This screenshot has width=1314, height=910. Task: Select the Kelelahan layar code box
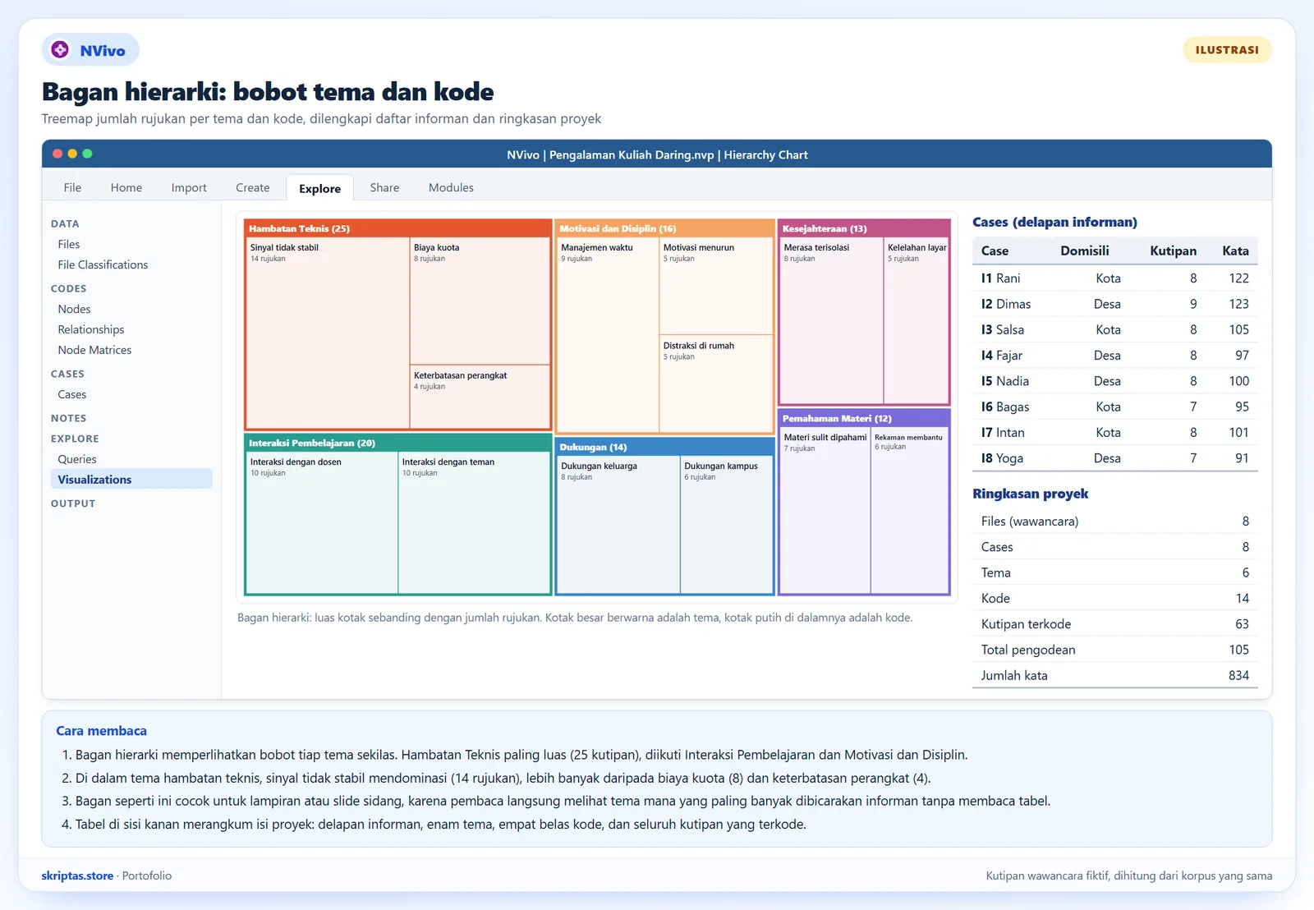[917, 320]
